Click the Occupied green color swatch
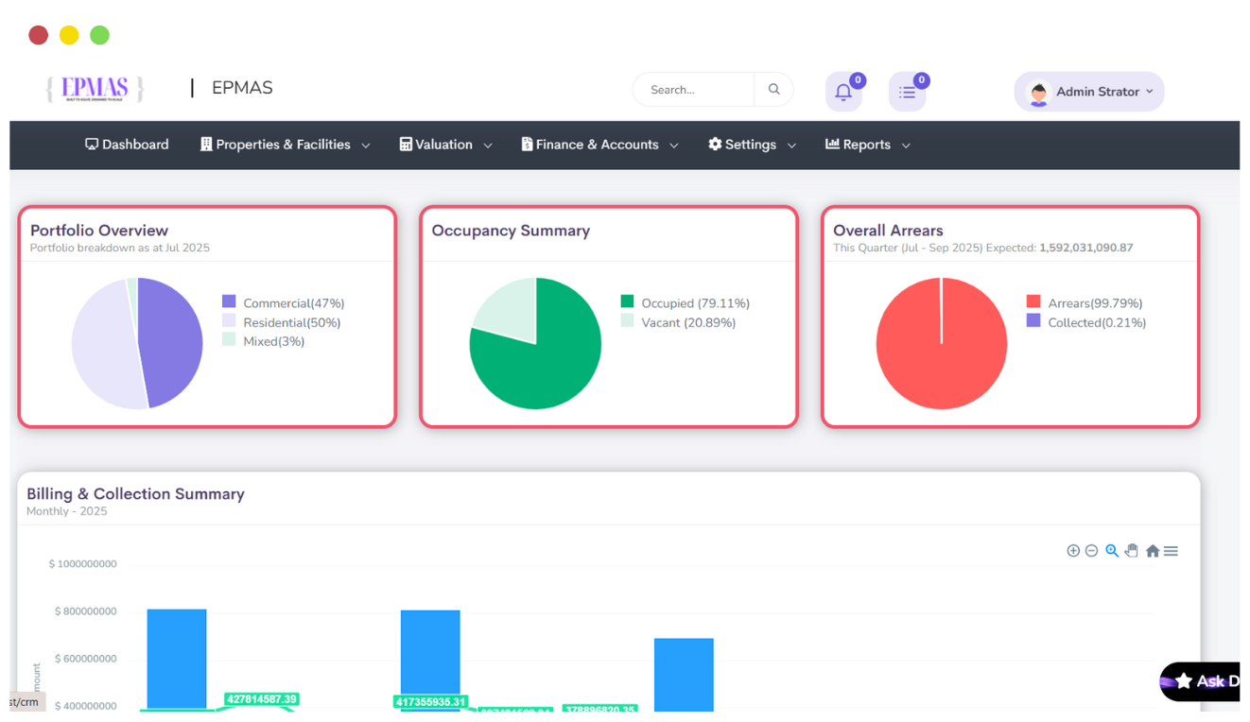 point(627,301)
